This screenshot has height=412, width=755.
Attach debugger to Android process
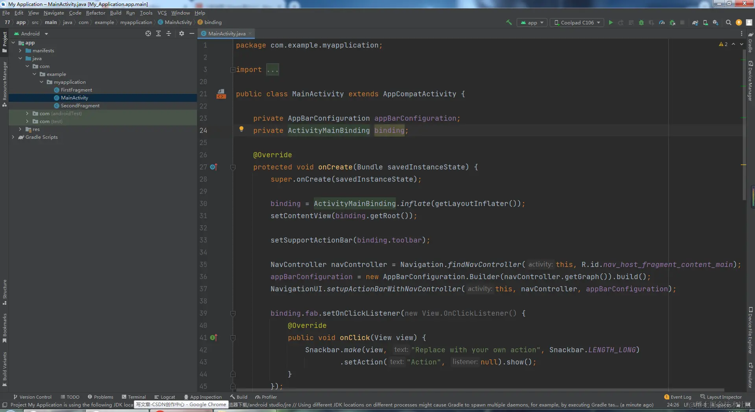[672, 22]
